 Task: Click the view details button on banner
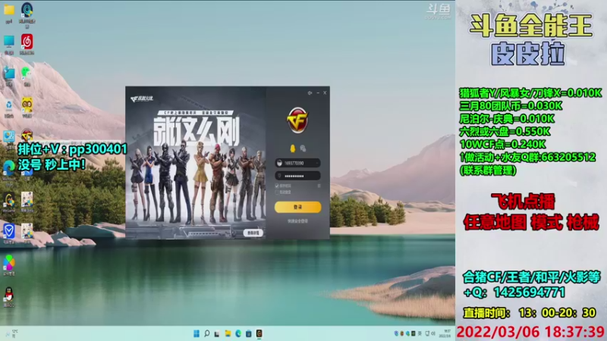(253, 233)
